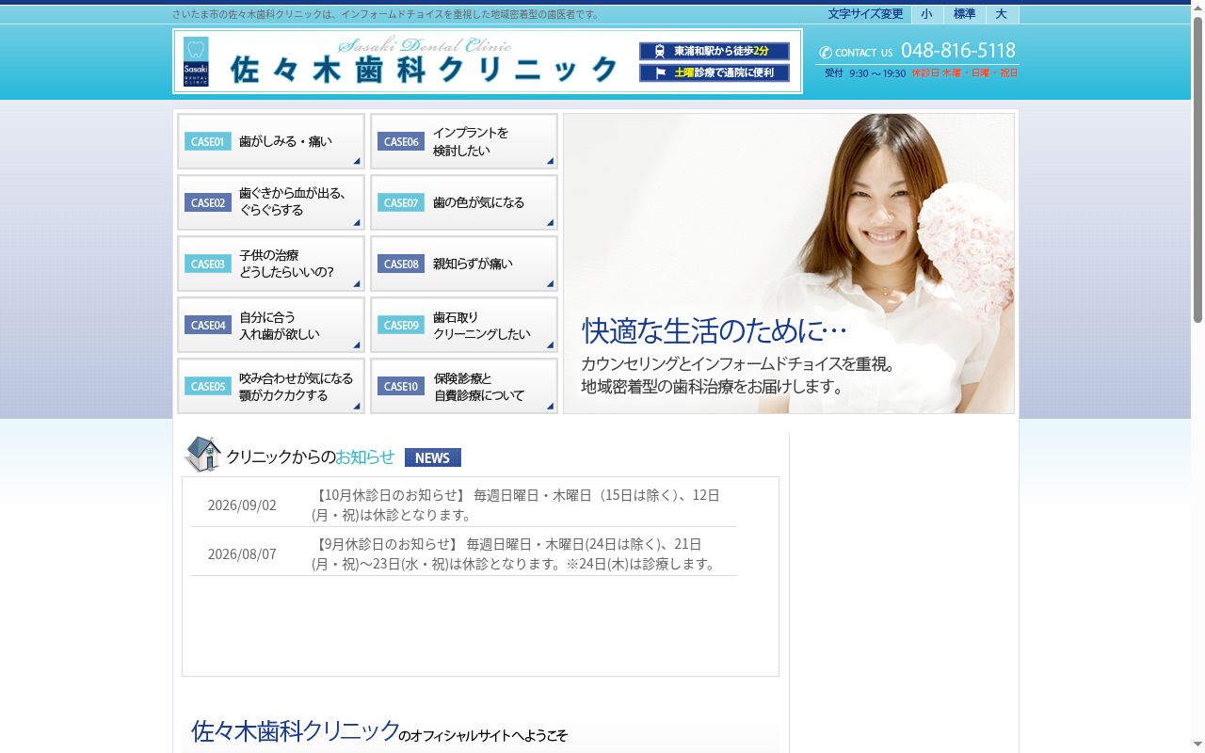The image size is (1205, 753).
Task: Open case 親知らずが痛い
Action: [464, 264]
